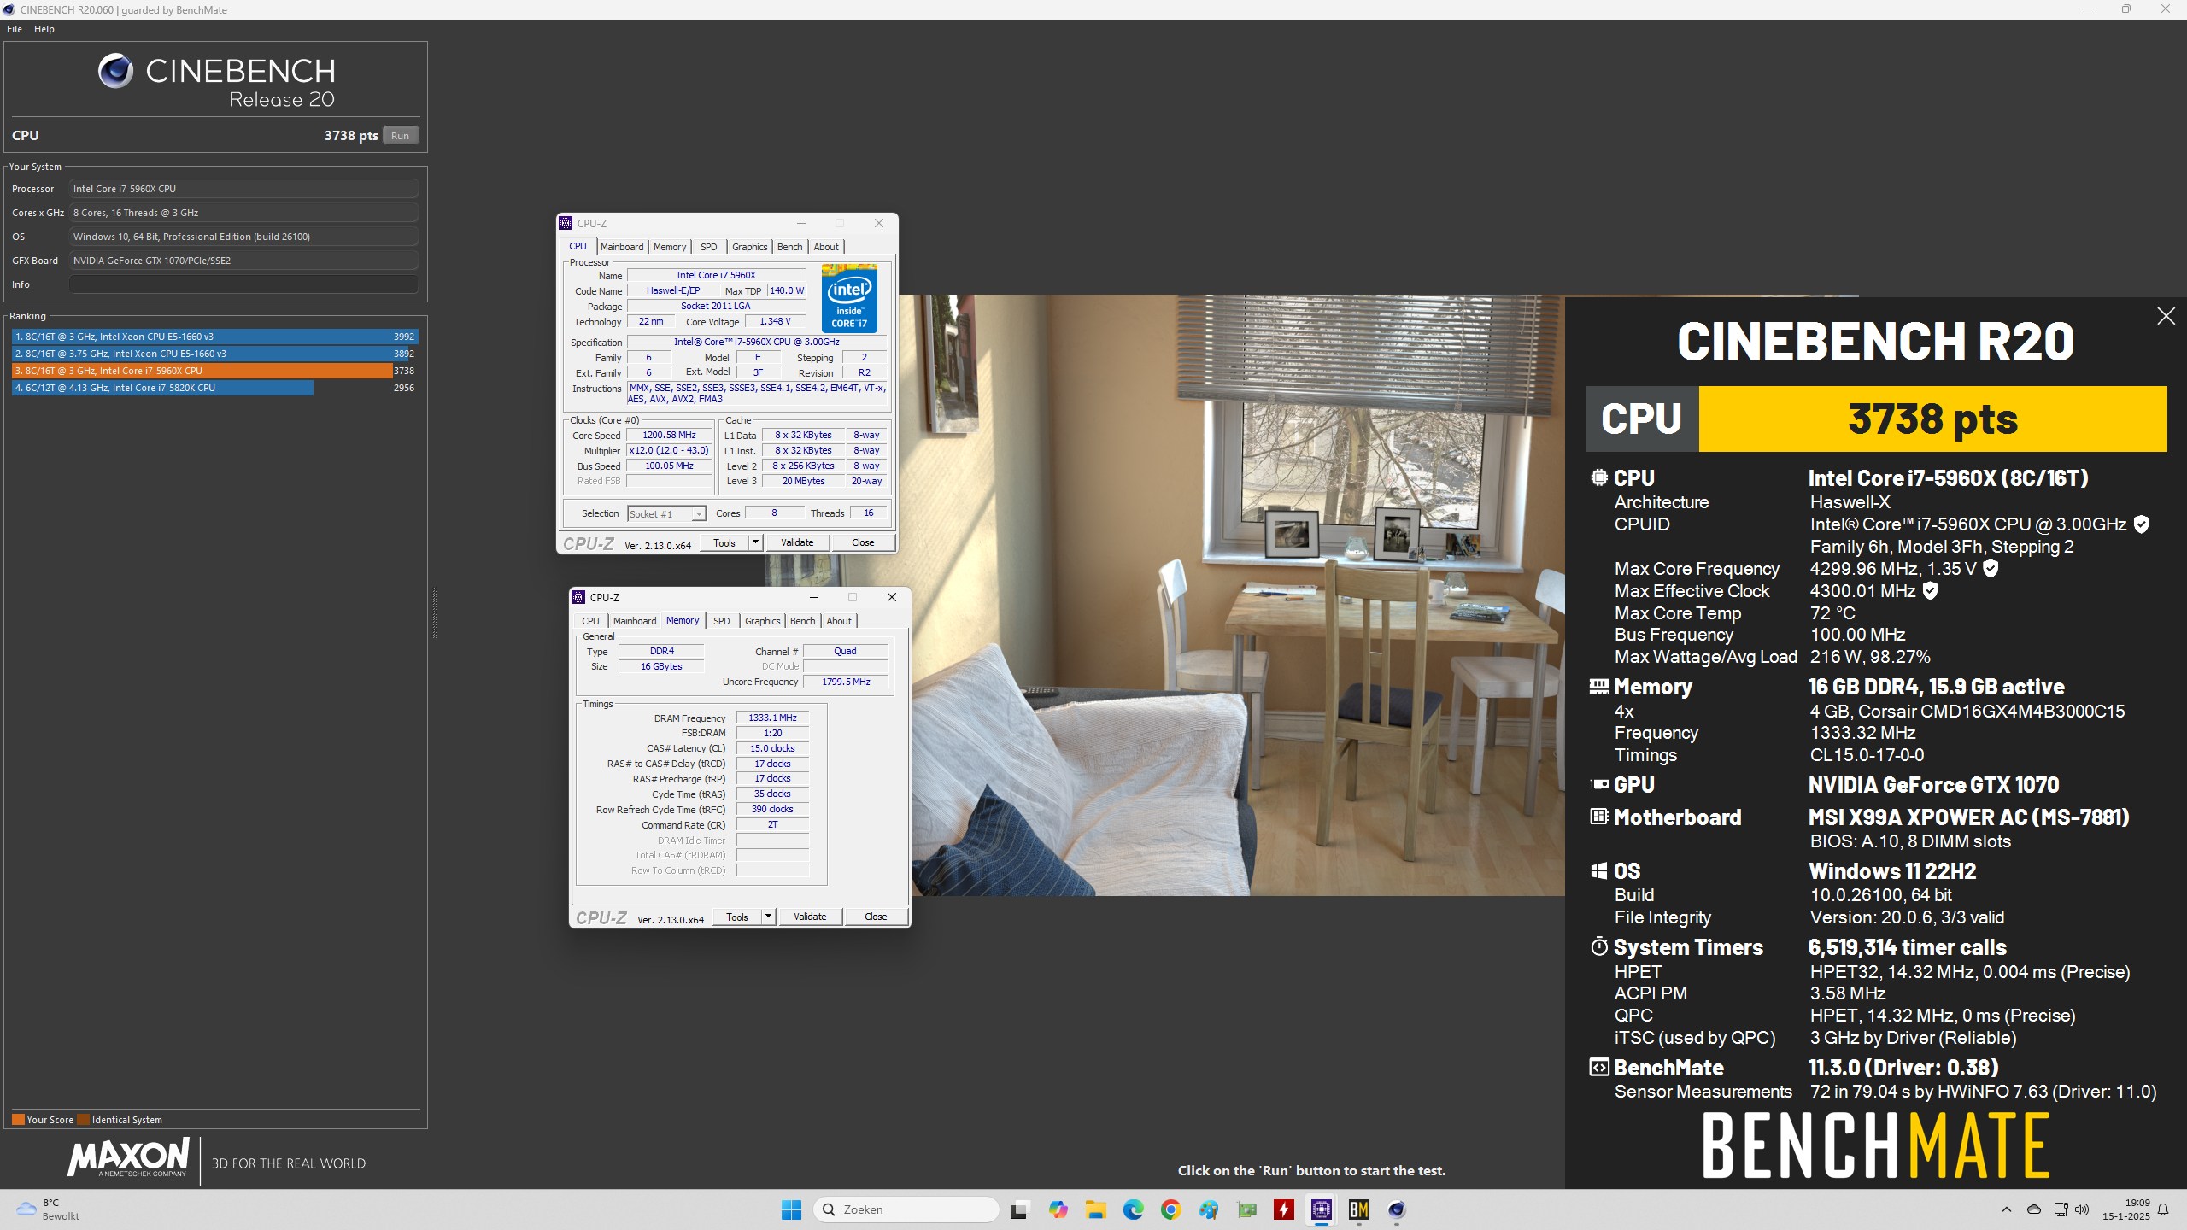Switch to CPU-Z from the taskbar

pyautogui.click(x=1321, y=1209)
